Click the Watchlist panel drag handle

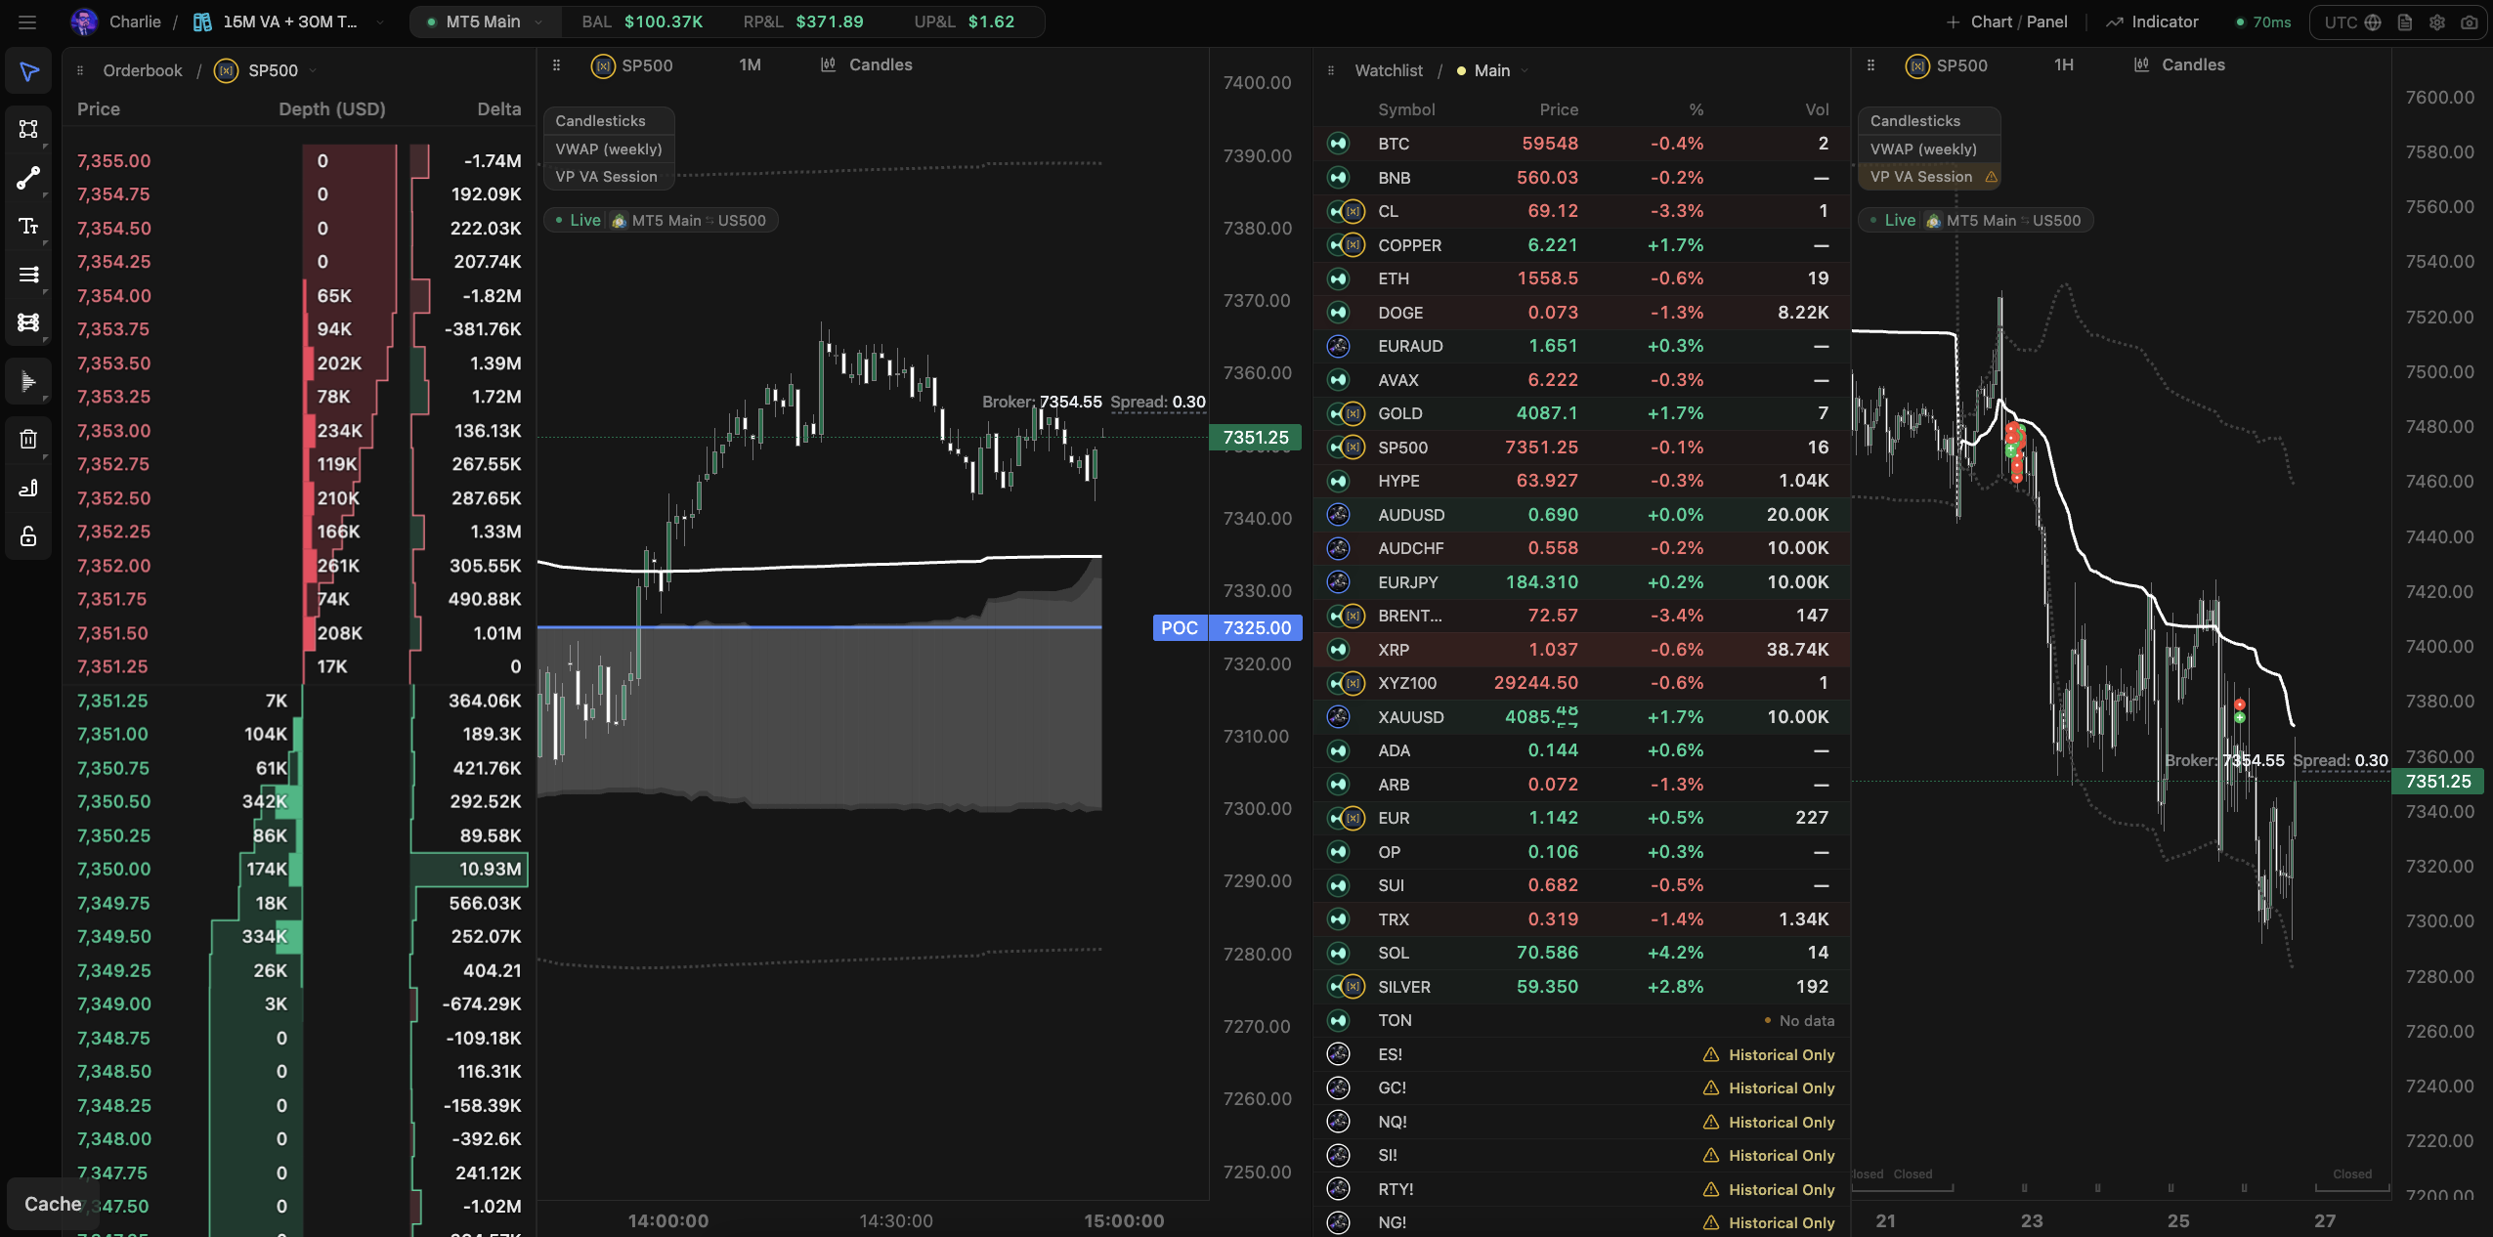coord(1330,70)
